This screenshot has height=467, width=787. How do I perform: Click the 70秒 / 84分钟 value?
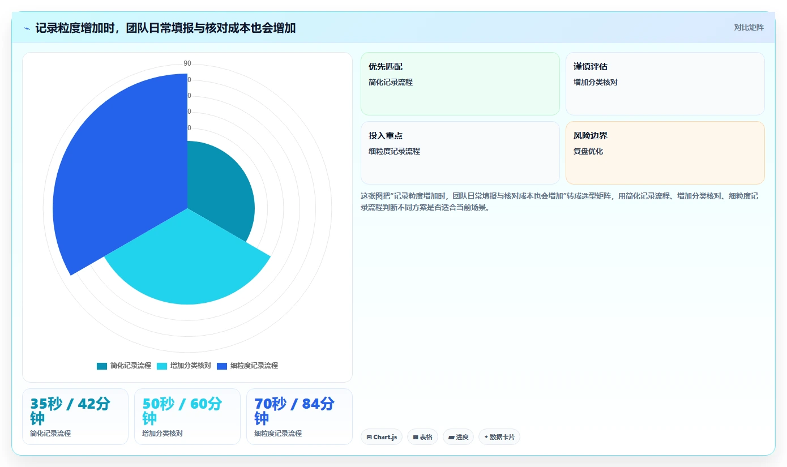294,411
